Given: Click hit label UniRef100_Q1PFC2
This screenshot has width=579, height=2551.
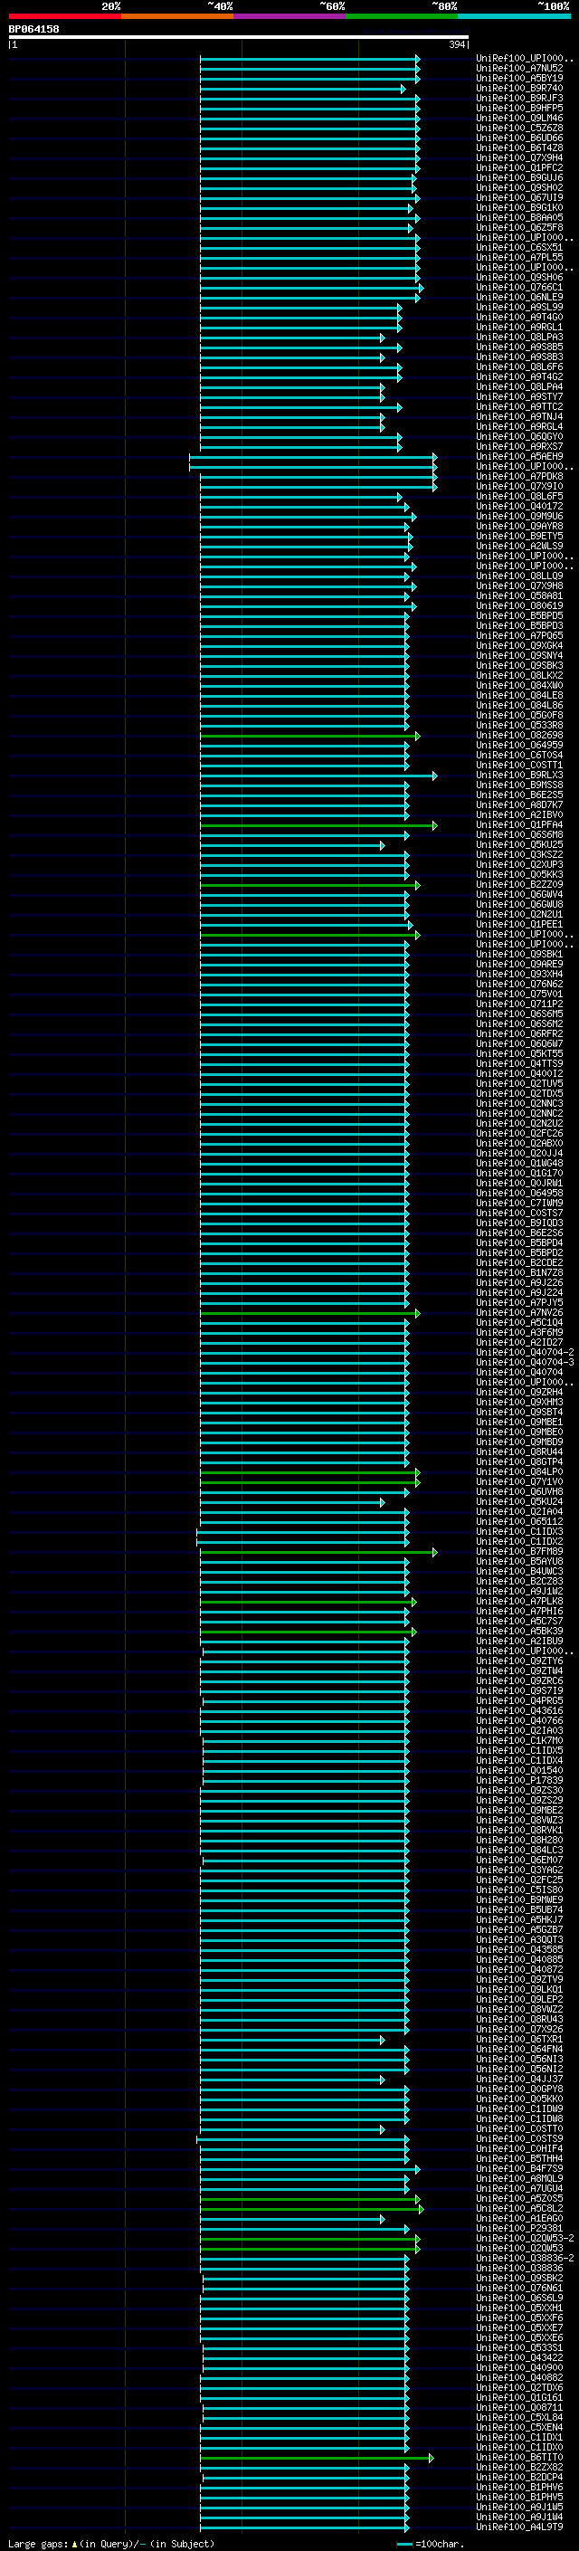Looking at the screenshot, I should click(518, 168).
